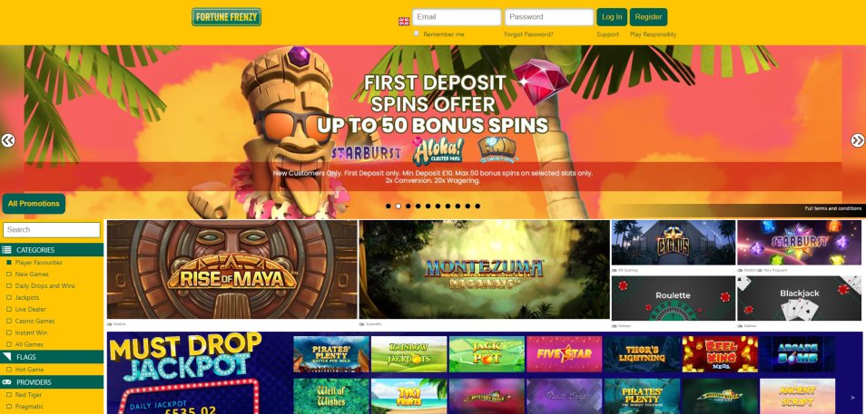This screenshot has height=414, width=866.
Task: Toggle the Remember me checkbox
Action: coord(417,34)
